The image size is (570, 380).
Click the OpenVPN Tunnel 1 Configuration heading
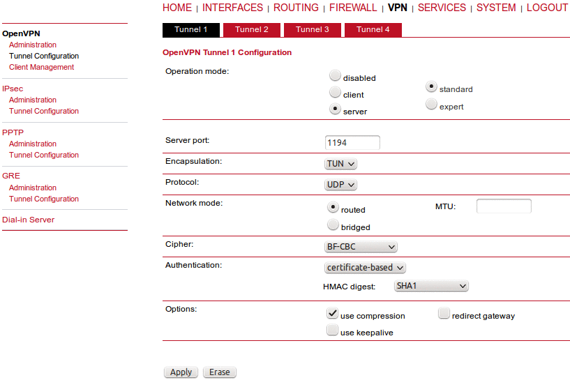[x=227, y=52]
